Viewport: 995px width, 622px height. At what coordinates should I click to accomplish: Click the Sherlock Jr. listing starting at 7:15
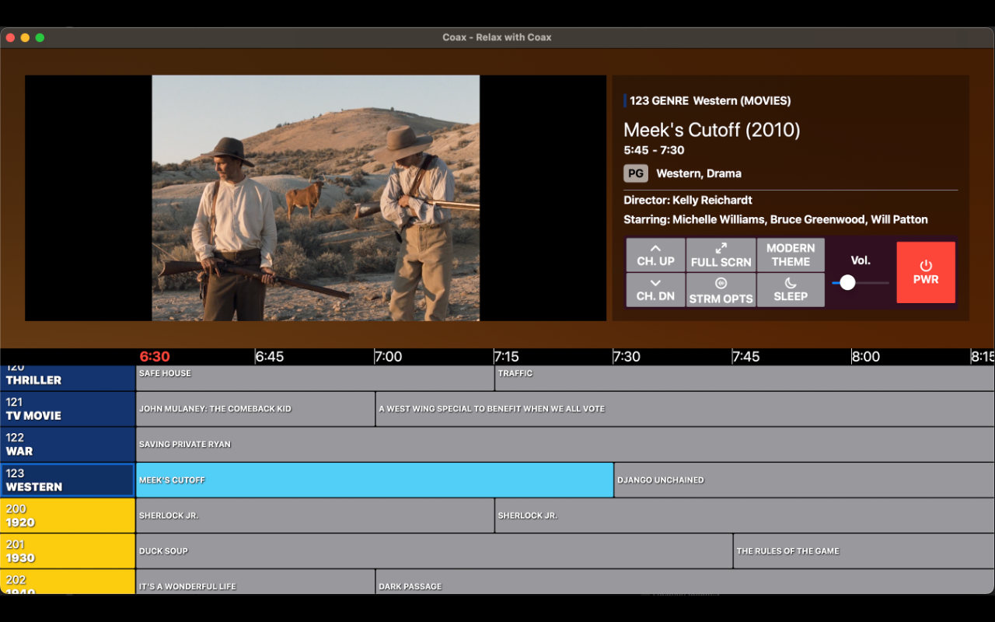point(745,515)
